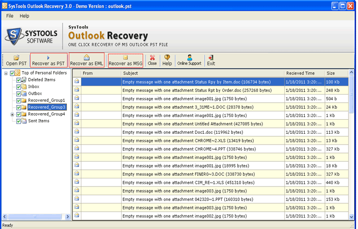Viewport: 358px width, 229px height.
Task: Click the Online Support person icon
Action: 190,57
